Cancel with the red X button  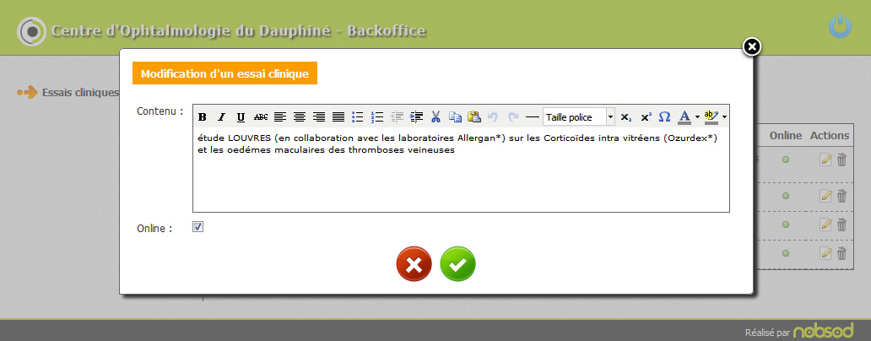(x=414, y=264)
